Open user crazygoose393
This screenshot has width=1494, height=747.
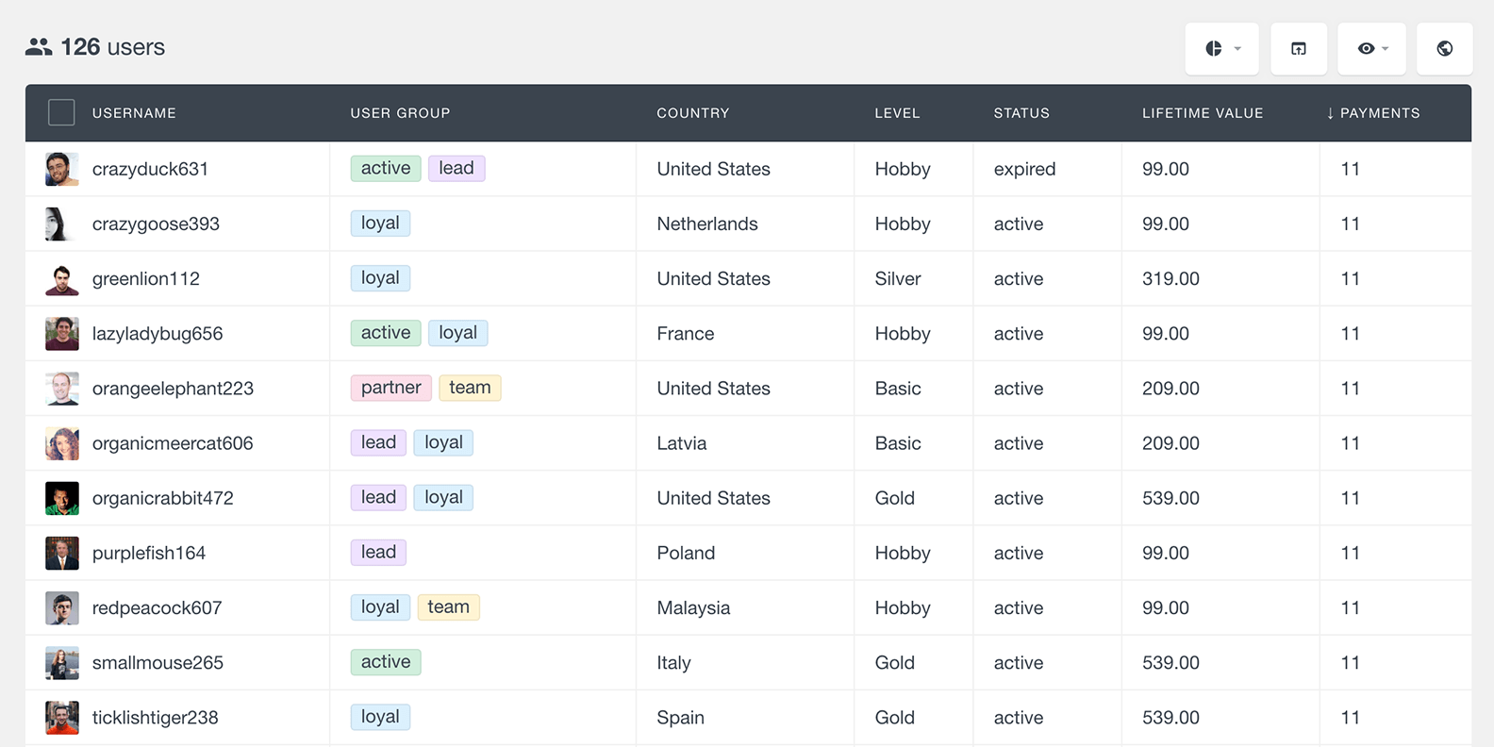click(x=156, y=224)
